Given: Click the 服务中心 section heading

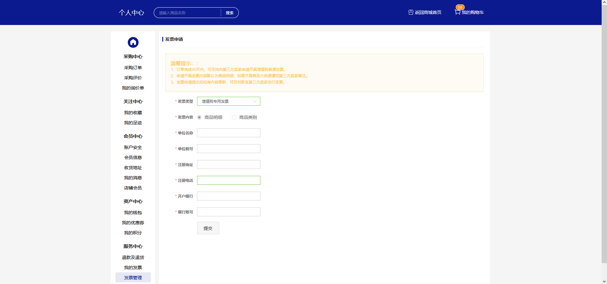Looking at the screenshot, I should point(133,246).
